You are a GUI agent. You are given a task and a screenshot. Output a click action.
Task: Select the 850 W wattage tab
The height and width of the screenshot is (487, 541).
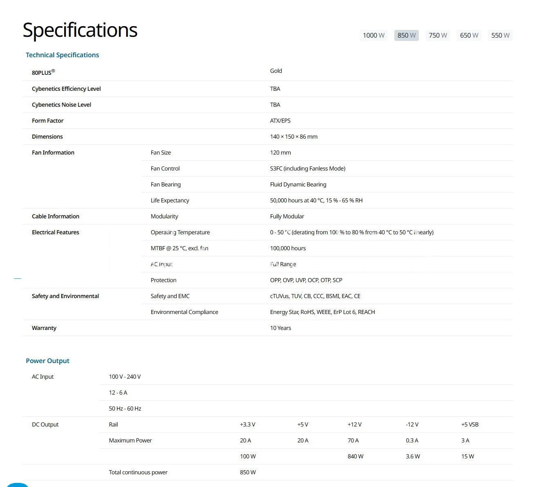coord(407,36)
